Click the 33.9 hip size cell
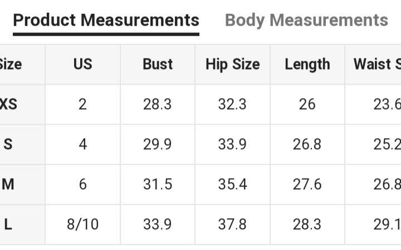The width and height of the screenshot is (401, 250). click(232, 144)
